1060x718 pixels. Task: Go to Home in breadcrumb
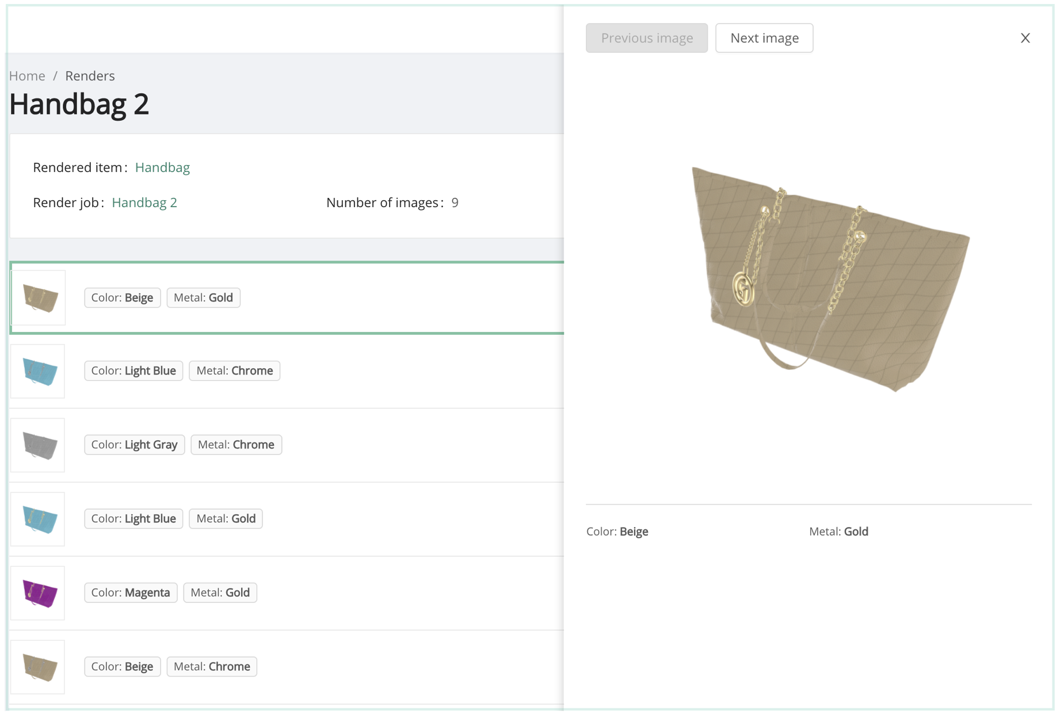pos(27,76)
